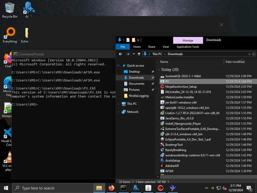Switch to the Home ribbon tab
Viewport: 257px width, 193px height.
(137, 47)
